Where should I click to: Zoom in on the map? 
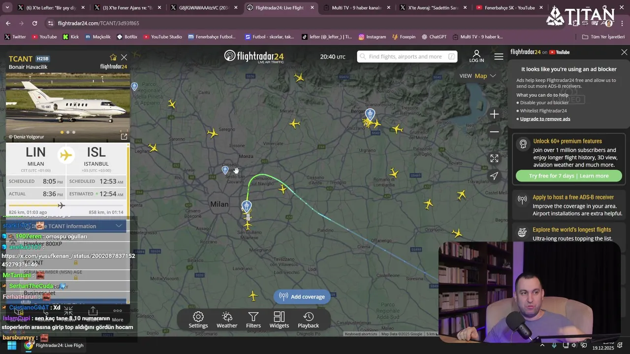(x=494, y=114)
